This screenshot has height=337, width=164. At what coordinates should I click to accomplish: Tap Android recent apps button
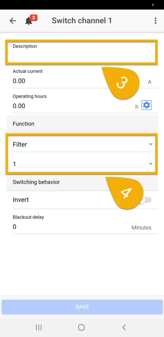[39, 327]
